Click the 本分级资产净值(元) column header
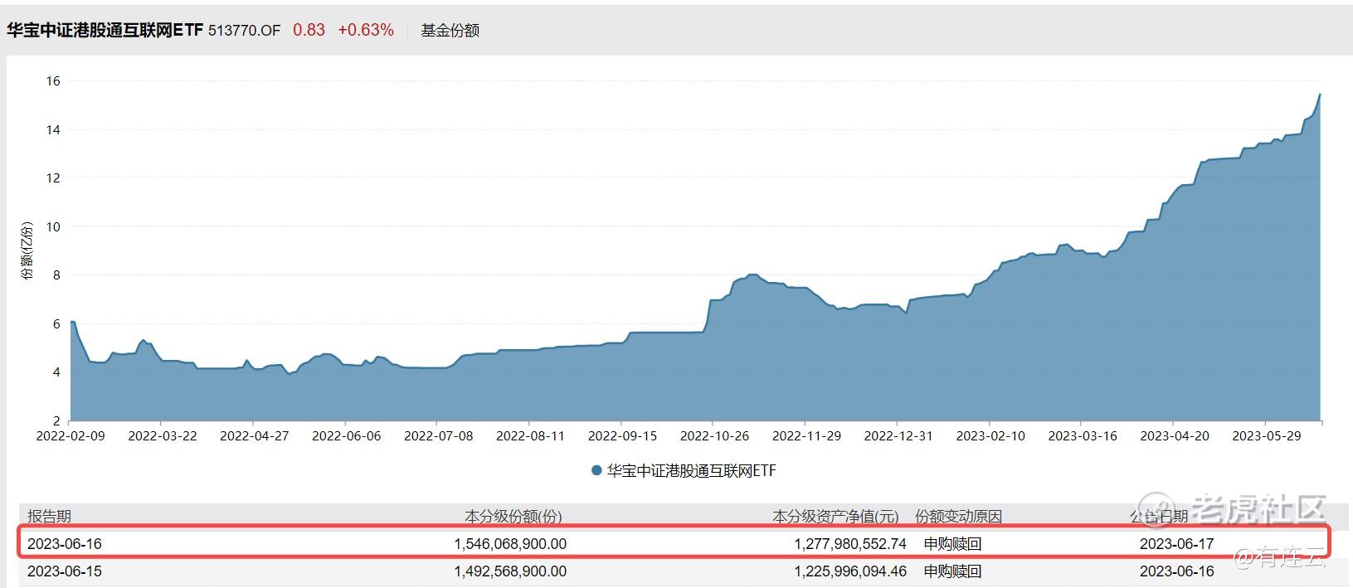This screenshot has height=588, width=1353. (836, 517)
